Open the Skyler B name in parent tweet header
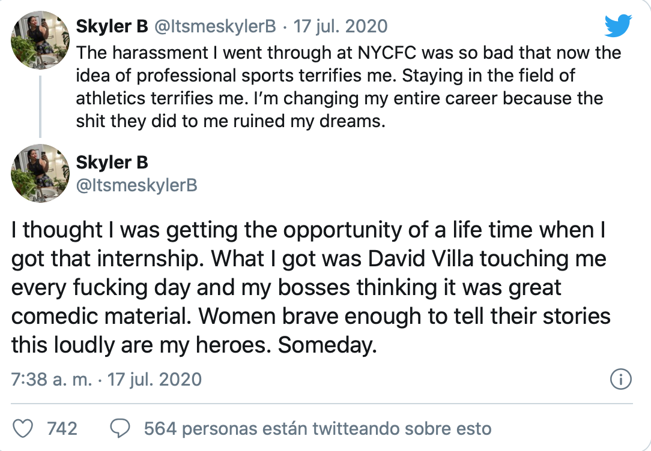Screen dimensions: 651x451 point(112,26)
